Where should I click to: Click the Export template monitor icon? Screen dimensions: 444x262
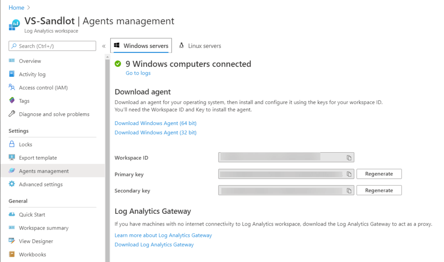pyautogui.click(x=12, y=157)
